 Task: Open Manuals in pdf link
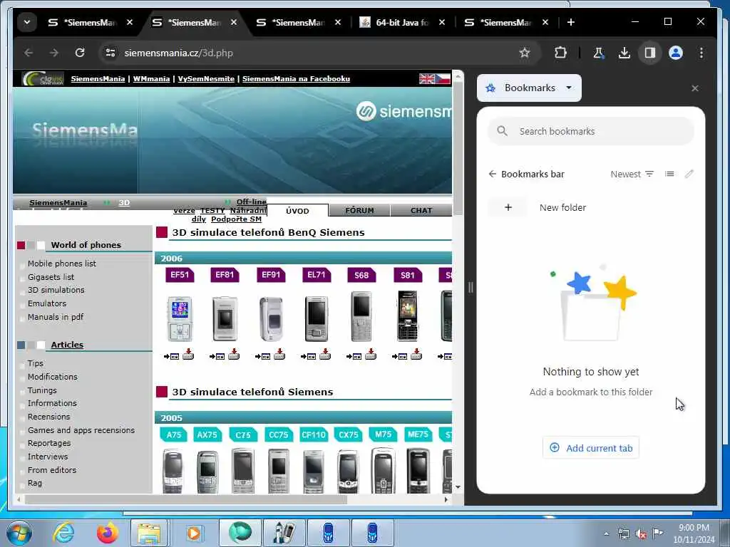[56, 317]
